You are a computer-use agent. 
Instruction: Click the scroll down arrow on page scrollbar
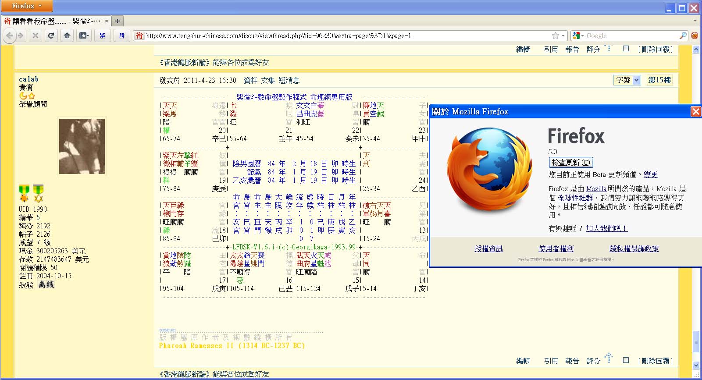coord(696,365)
